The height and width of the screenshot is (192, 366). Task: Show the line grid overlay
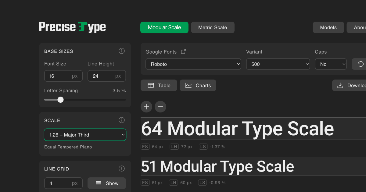pyautogui.click(x=107, y=183)
